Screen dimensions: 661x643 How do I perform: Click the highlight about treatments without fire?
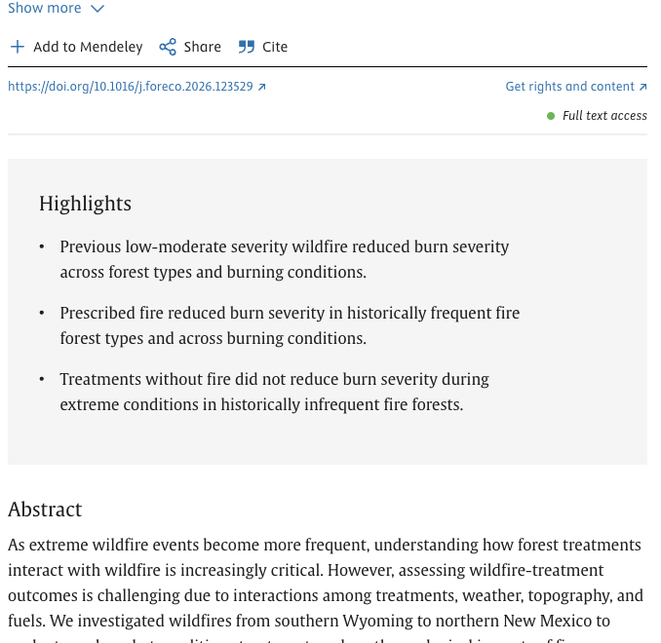pyautogui.click(x=274, y=392)
